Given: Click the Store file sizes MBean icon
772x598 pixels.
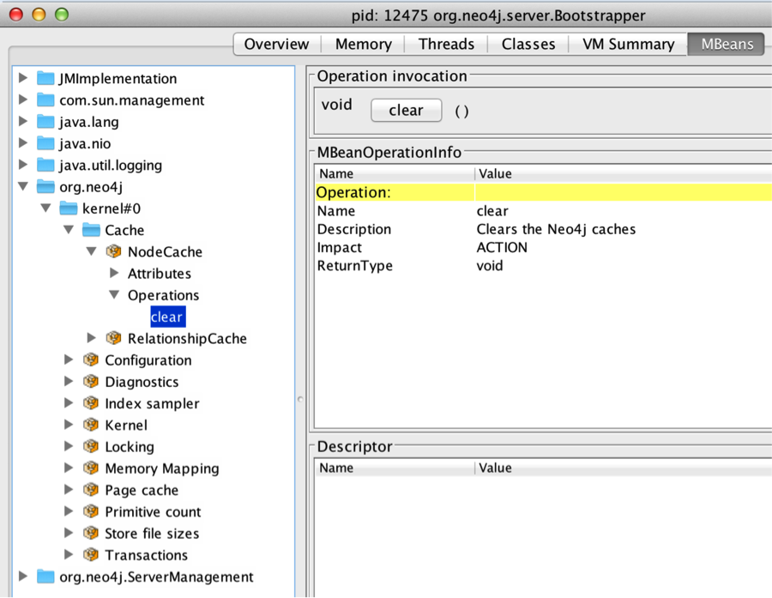Looking at the screenshot, I should click(x=91, y=534).
